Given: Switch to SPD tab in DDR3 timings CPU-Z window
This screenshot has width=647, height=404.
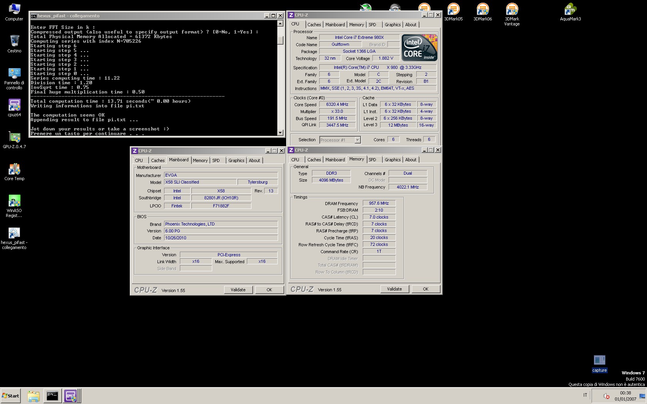Looking at the screenshot, I should click(x=372, y=160).
